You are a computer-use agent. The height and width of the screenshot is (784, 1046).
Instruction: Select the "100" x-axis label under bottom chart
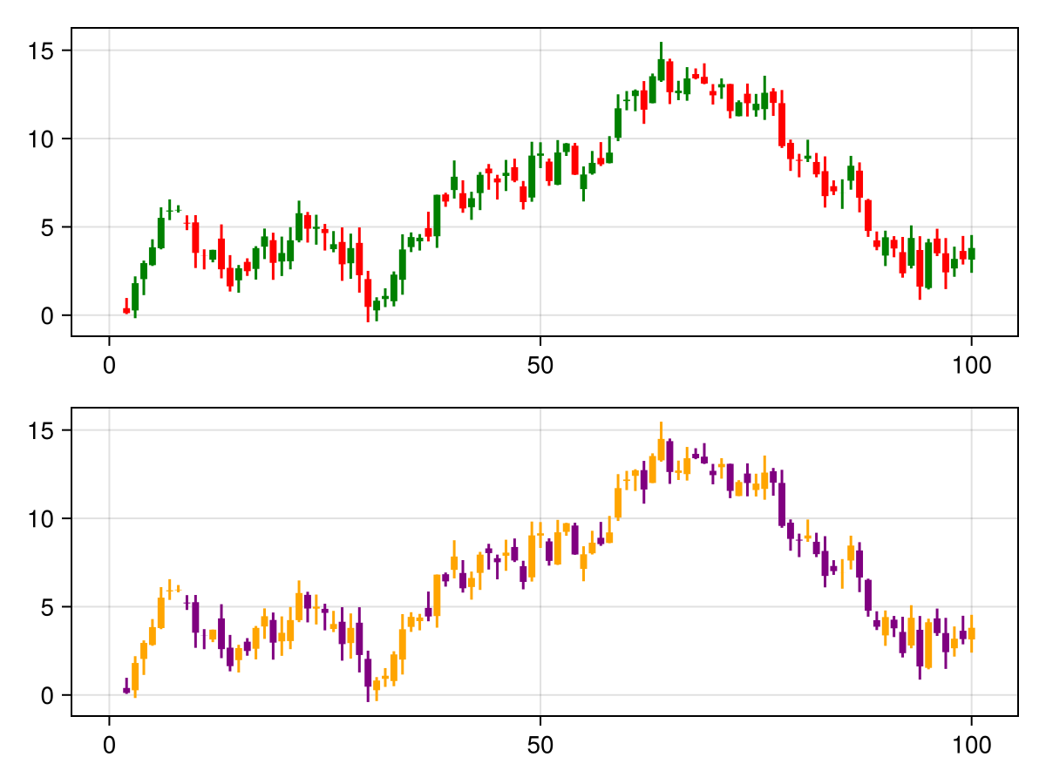pos(971,744)
